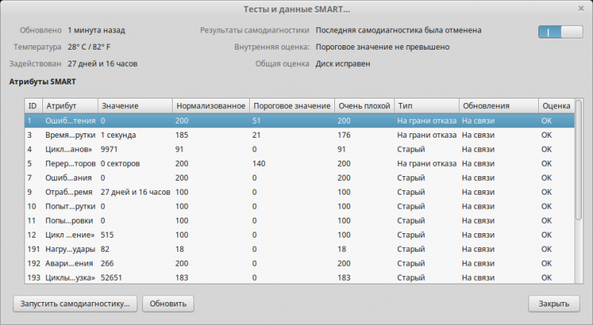Sort by Атрибут column header
This screenshot has height=325, width=593.
point(69,106)
